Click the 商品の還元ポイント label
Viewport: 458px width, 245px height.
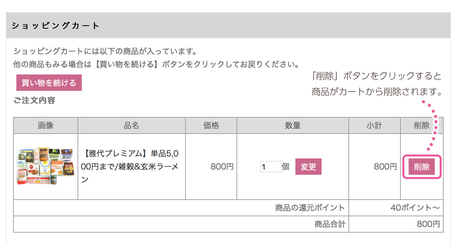tap(310, 208)
